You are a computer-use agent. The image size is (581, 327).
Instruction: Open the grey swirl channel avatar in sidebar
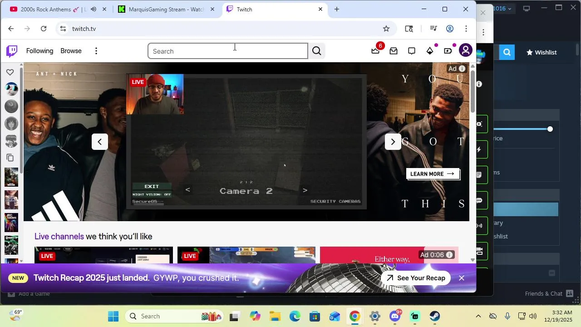point(11,106)
